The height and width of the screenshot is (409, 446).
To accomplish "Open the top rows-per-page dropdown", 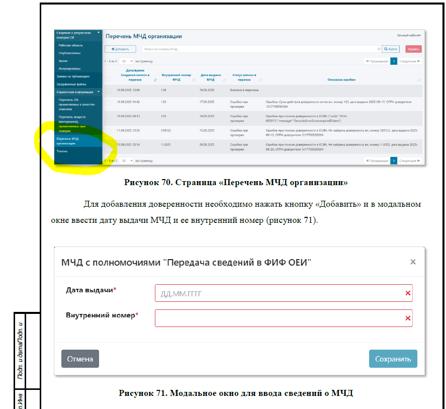I will coord(126,61).
